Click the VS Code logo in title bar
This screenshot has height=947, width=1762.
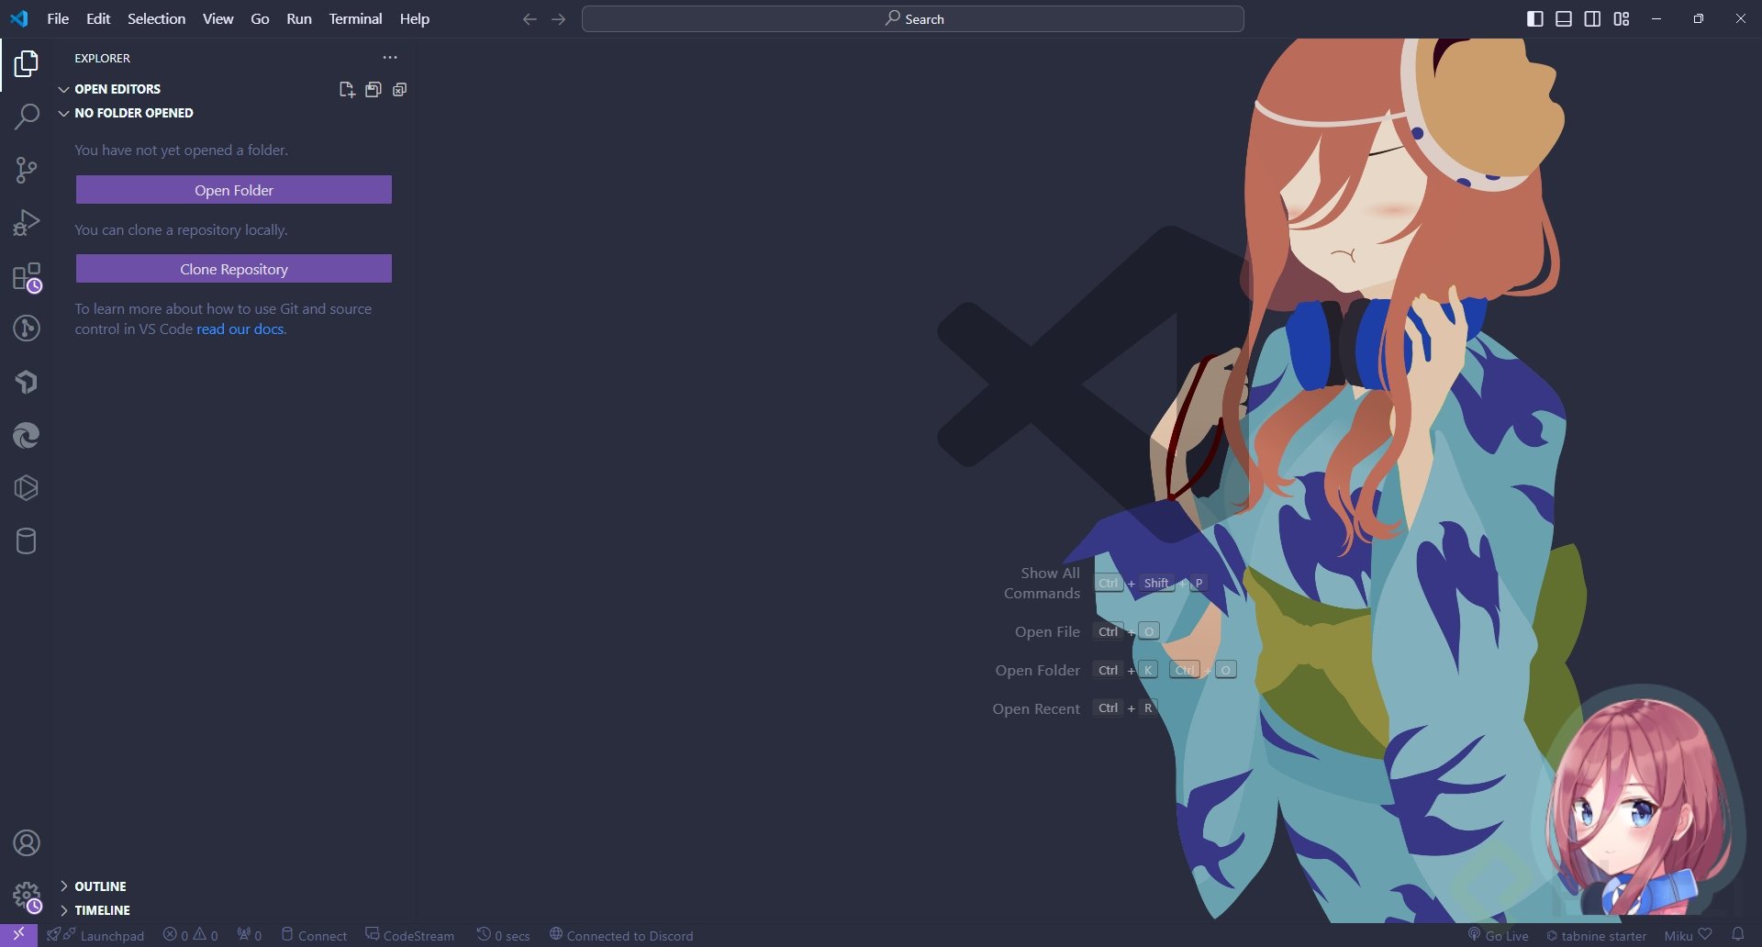click(19, 18)
